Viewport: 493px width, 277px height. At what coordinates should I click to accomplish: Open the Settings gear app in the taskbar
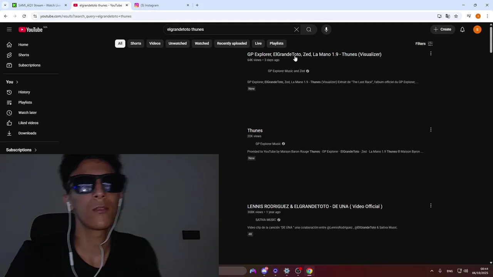(x=287, y=271)
